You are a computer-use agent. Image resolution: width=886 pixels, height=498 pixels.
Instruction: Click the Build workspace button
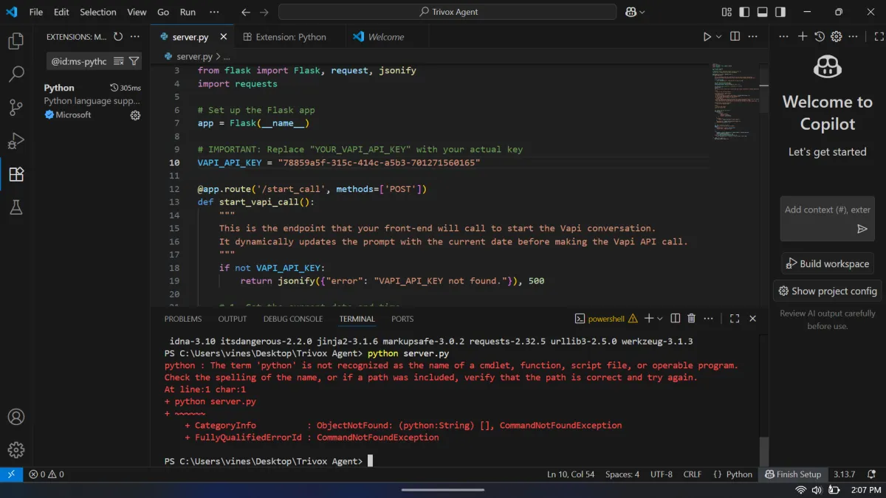[827, 263]
